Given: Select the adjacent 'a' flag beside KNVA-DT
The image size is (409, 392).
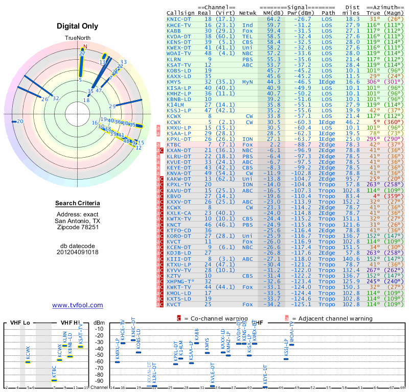Looking at the screenshot, I should (x=158, y=173).
